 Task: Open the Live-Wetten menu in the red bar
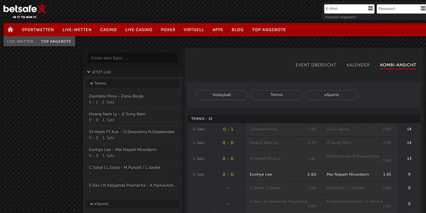click(x=77, y=30)
